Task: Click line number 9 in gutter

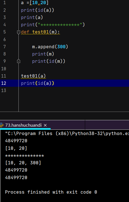Action: click(x=4, y=61)
